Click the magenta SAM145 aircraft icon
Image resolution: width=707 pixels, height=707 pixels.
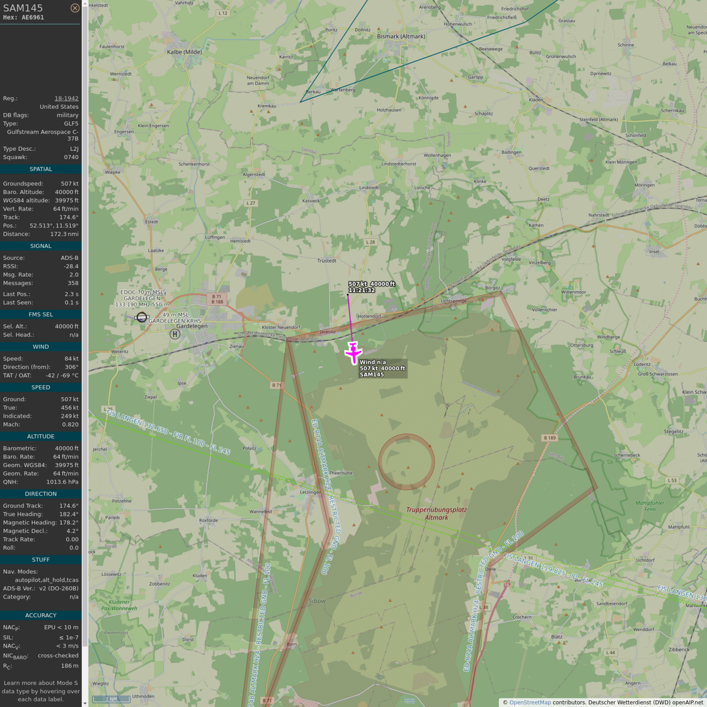click(353, 352)
